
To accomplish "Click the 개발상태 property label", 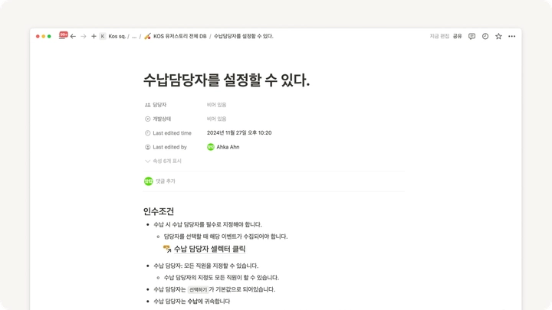I will (162, 119).
